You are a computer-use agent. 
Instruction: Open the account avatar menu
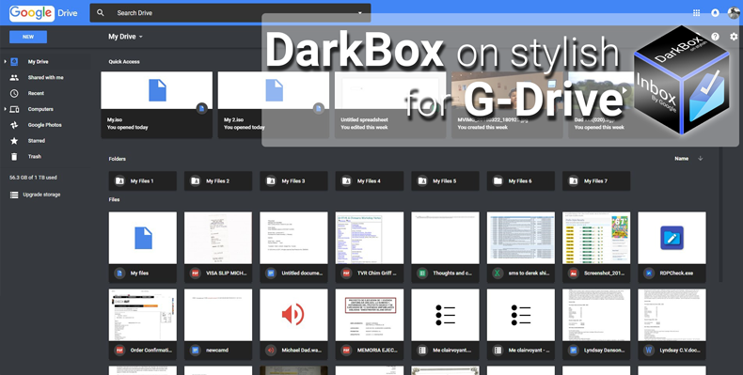[734, 13]
